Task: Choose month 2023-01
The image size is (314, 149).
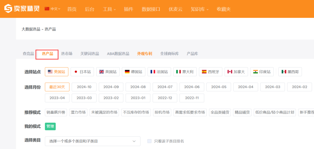Action: tap(138, 98)
